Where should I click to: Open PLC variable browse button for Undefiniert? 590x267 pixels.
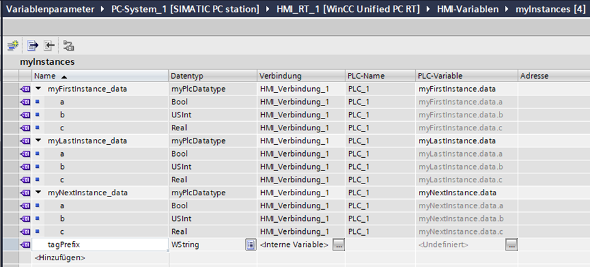pos(512,245)
